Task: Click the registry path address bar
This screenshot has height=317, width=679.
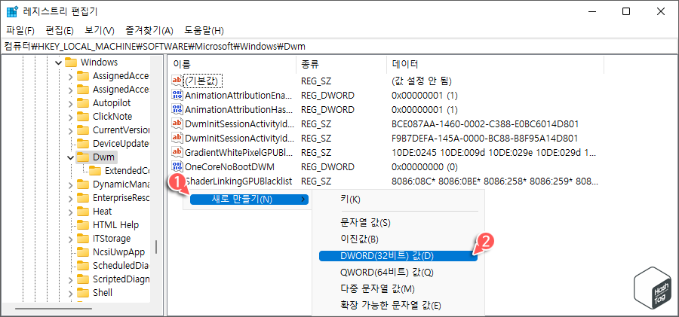Action: coord(339,46)
